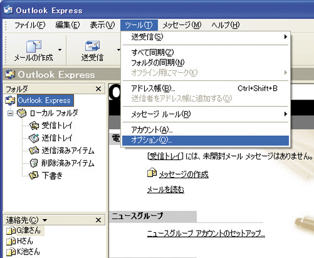Select ローカル フォルダ label in tree
Viewport: 314px width, 258px height.
(54, 113)
